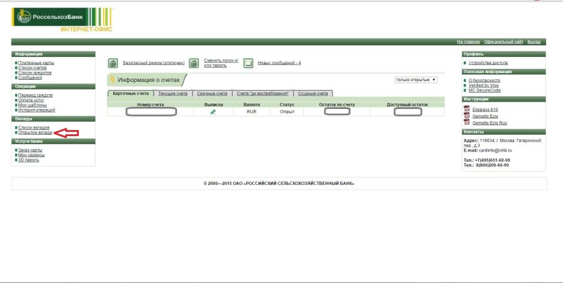Click the new messages envelope icon
This screenshot has width=563, height=283.
tap(248, 63)
